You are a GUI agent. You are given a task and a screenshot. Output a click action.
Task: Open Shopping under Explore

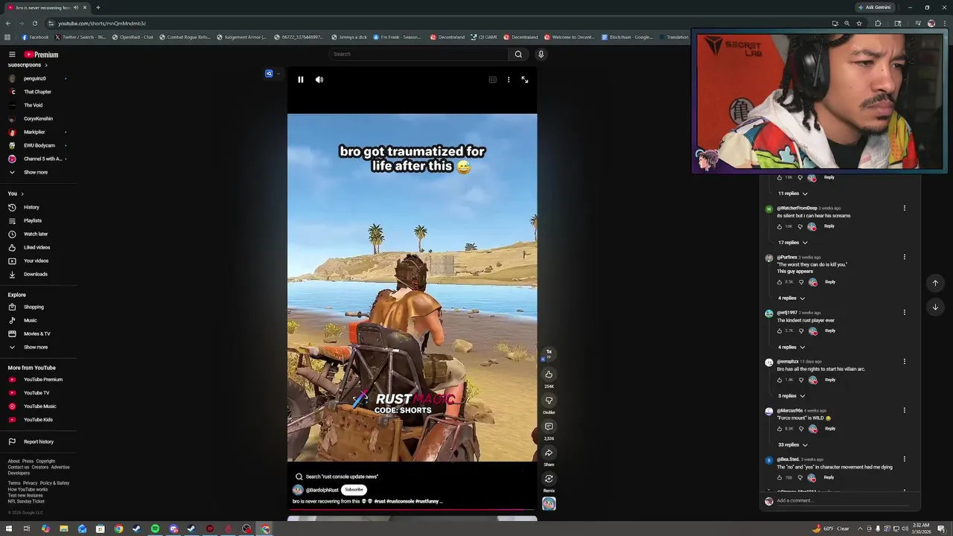(34, 307)
